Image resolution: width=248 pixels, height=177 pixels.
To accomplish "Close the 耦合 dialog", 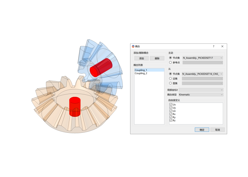I will point(222,46).
